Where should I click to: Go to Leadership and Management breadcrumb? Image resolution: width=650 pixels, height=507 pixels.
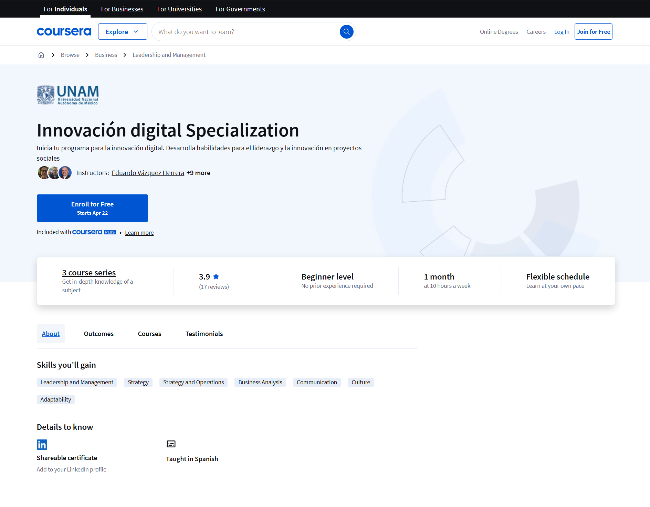[x=169, y=55]
